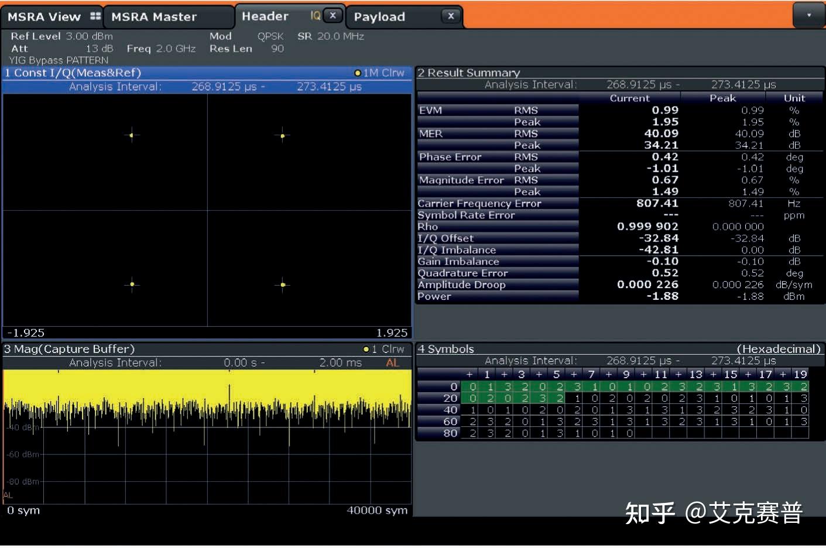Screen dimensions: 826x548
Task: Toggle the Amplitude Droop result row
Action: tap(462, 285)
